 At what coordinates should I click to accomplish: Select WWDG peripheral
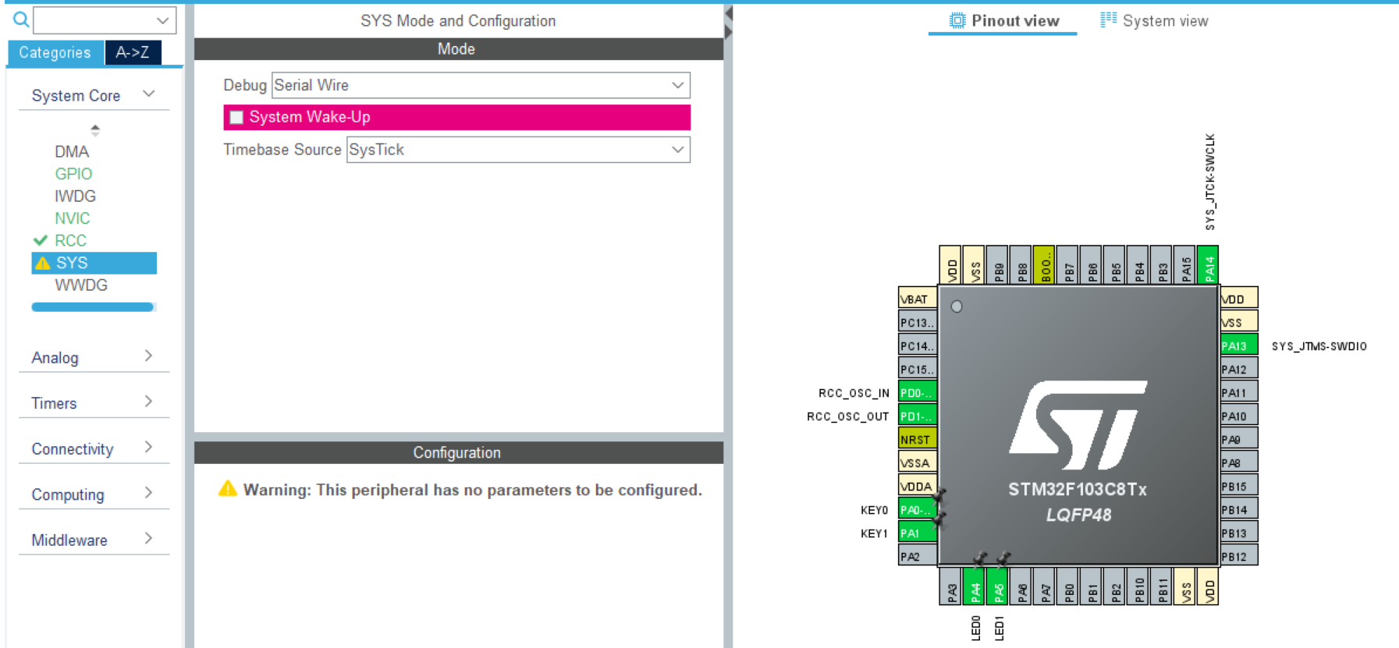pos(81,285)
